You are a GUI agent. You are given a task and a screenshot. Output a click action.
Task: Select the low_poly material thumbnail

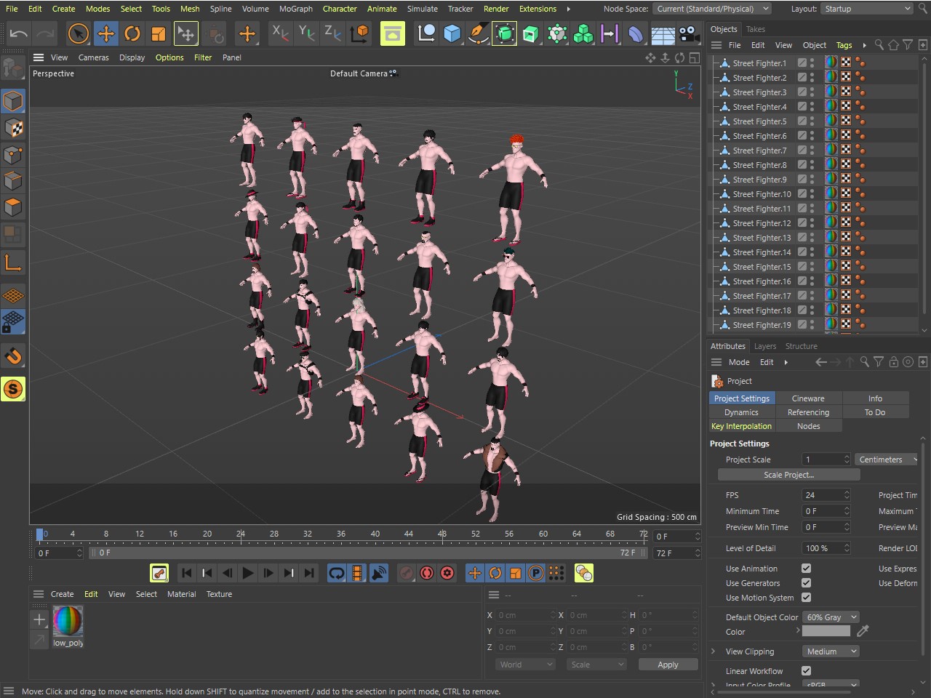68,622
